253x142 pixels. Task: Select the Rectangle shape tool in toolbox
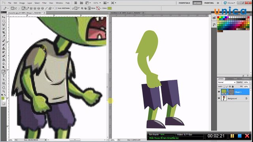click(x=4, y=83)
